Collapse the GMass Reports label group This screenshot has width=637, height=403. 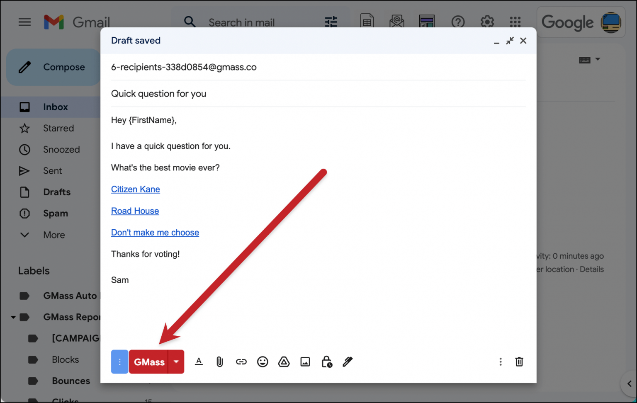tap(12, 317)
